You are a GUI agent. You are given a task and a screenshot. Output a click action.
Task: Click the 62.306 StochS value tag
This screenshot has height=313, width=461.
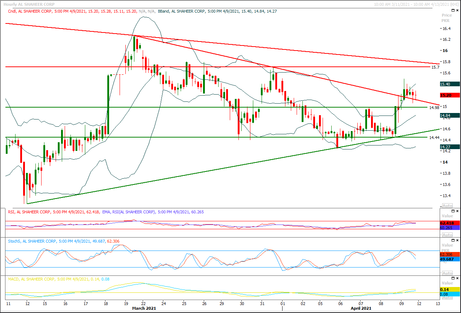(450, 255)
